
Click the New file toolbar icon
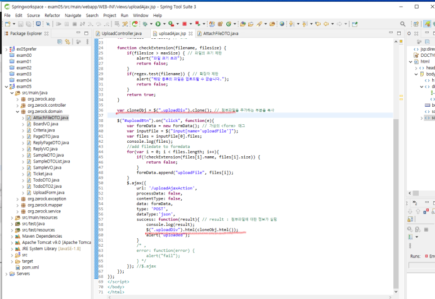click(8, 24)
